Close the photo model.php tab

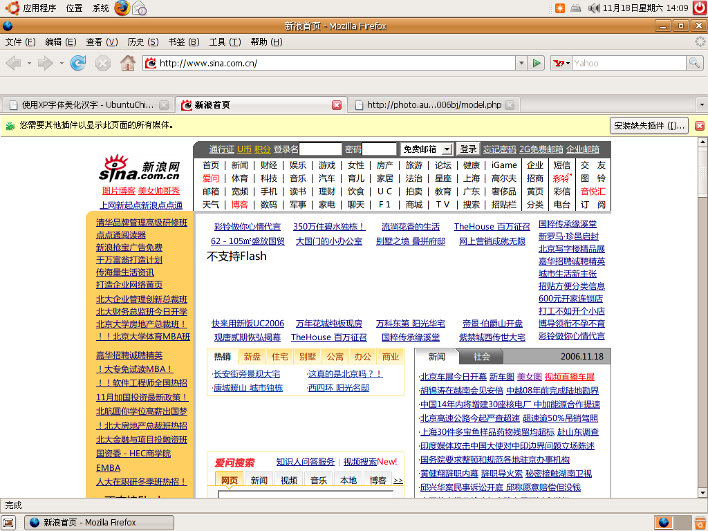pos(510,105)
